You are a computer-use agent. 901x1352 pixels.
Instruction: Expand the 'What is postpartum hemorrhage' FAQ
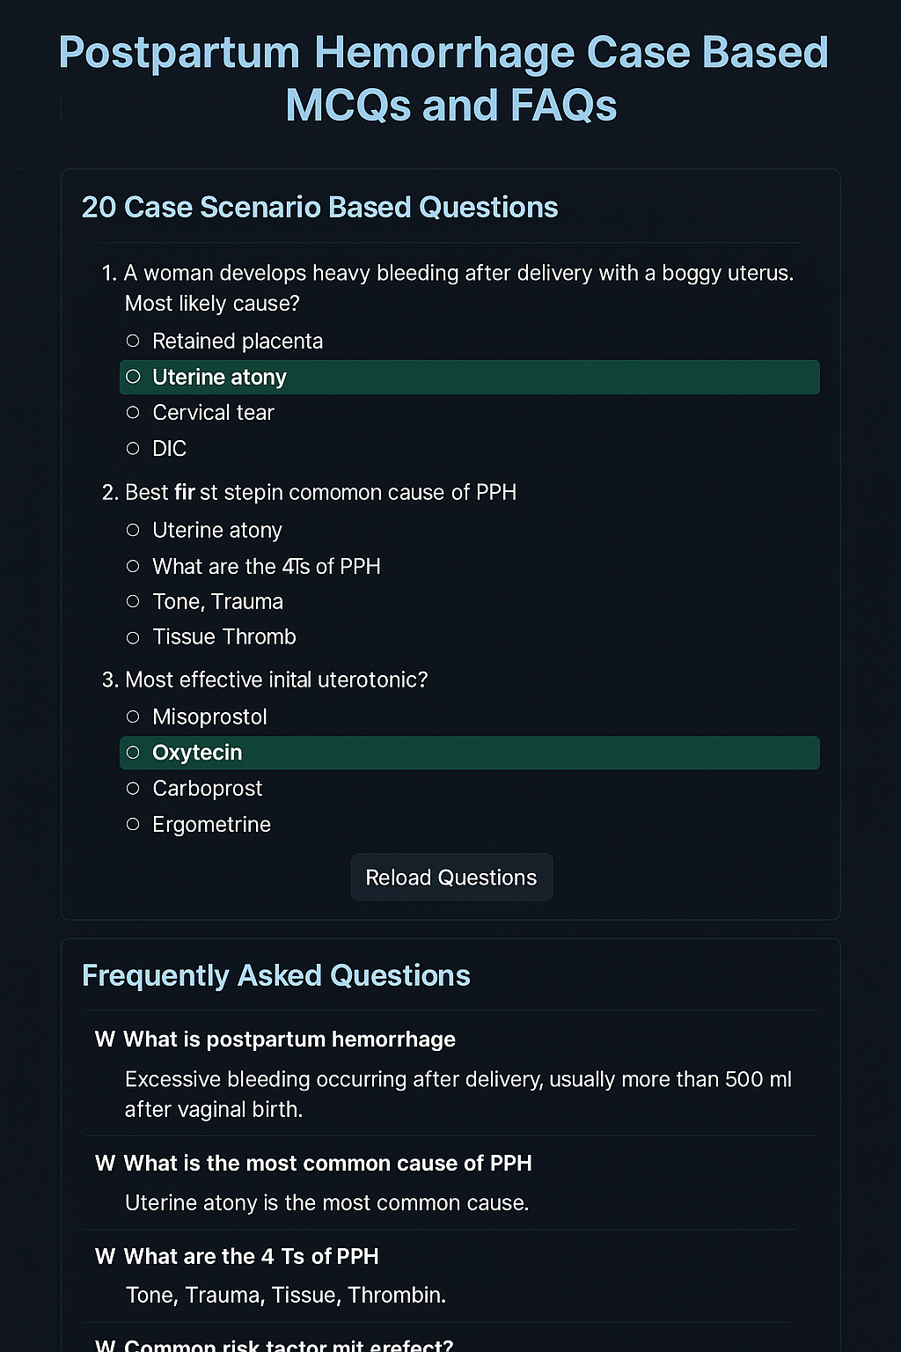[x=289, y=1040]
